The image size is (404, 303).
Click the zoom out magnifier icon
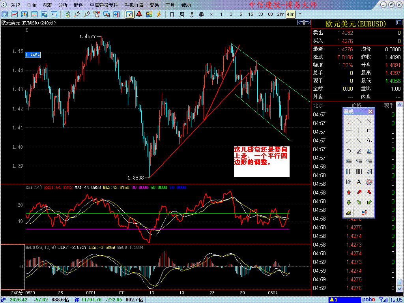click(87, 15)
